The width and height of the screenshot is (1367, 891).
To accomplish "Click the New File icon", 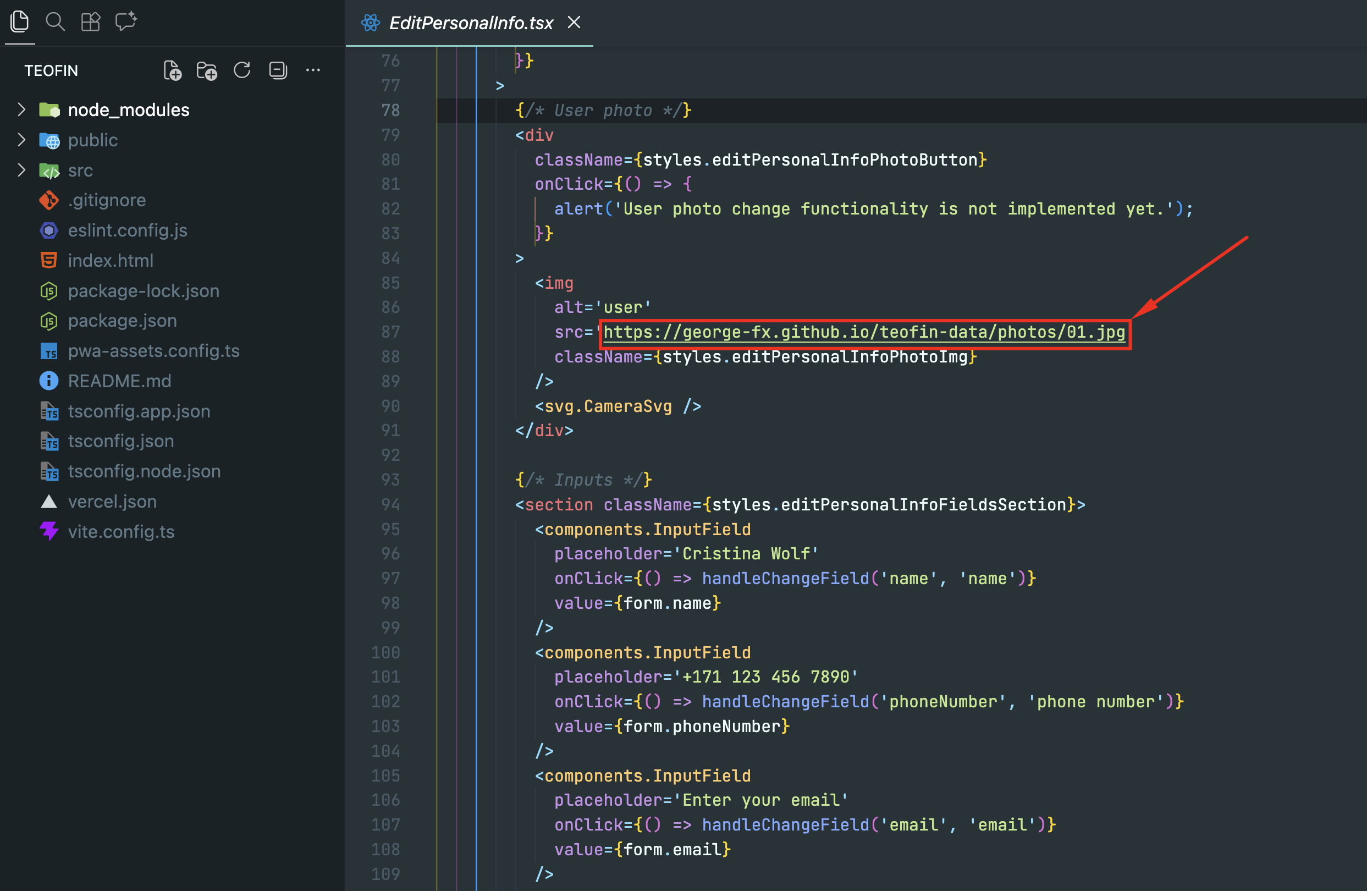I will (x=172, y=70).
